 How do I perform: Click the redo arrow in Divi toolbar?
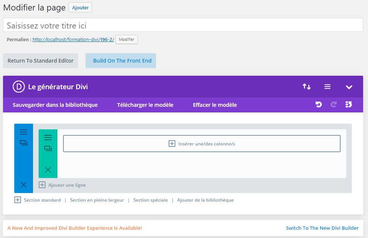click(333, 105)
